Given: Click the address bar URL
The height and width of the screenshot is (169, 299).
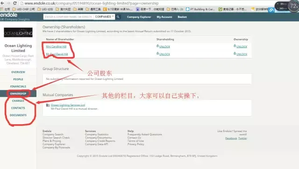Looking at the screenshot, I should [x=92, y=3].
